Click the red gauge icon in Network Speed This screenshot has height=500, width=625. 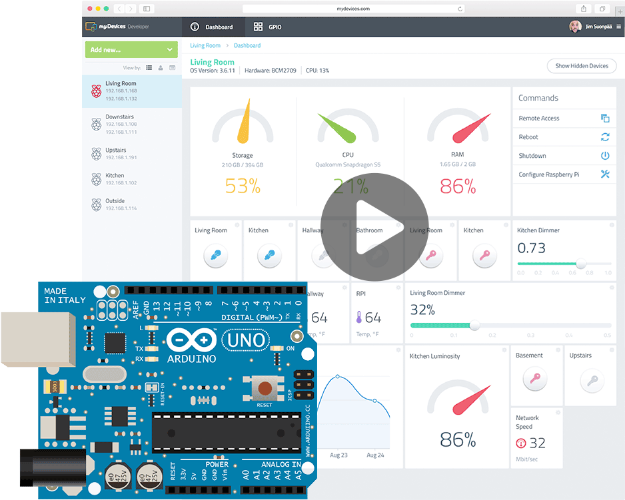click(x=521, y=443)
